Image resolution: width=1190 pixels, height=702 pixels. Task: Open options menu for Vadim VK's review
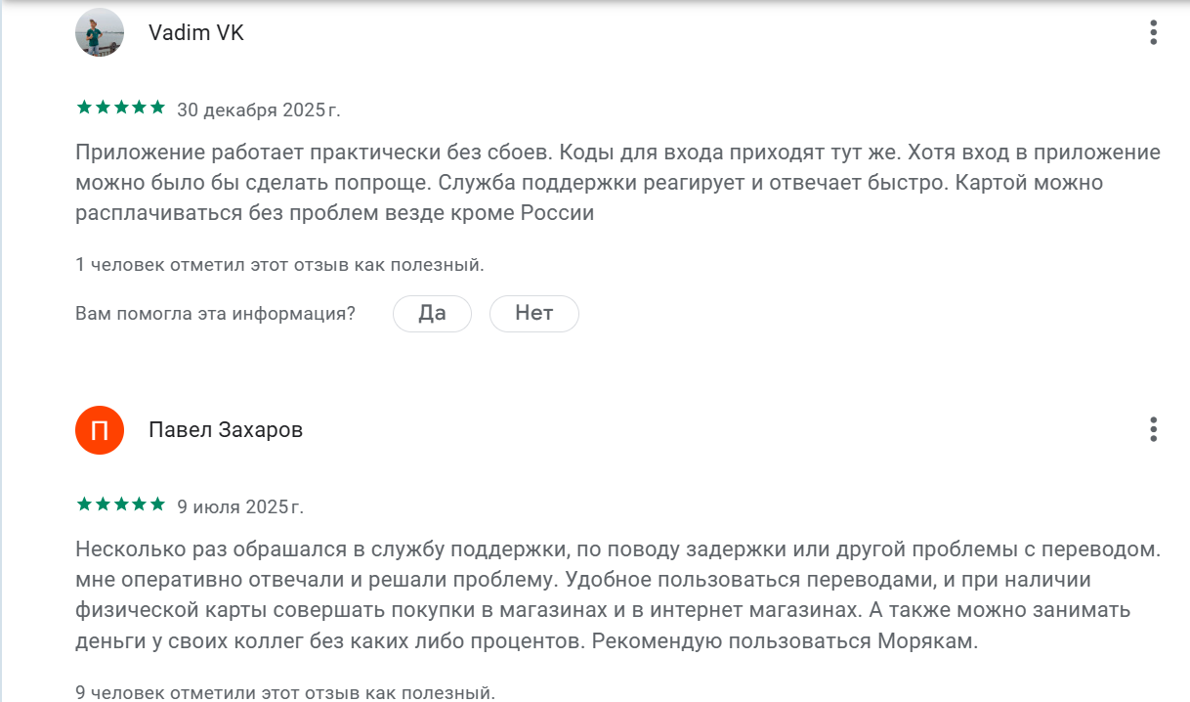1153,33
